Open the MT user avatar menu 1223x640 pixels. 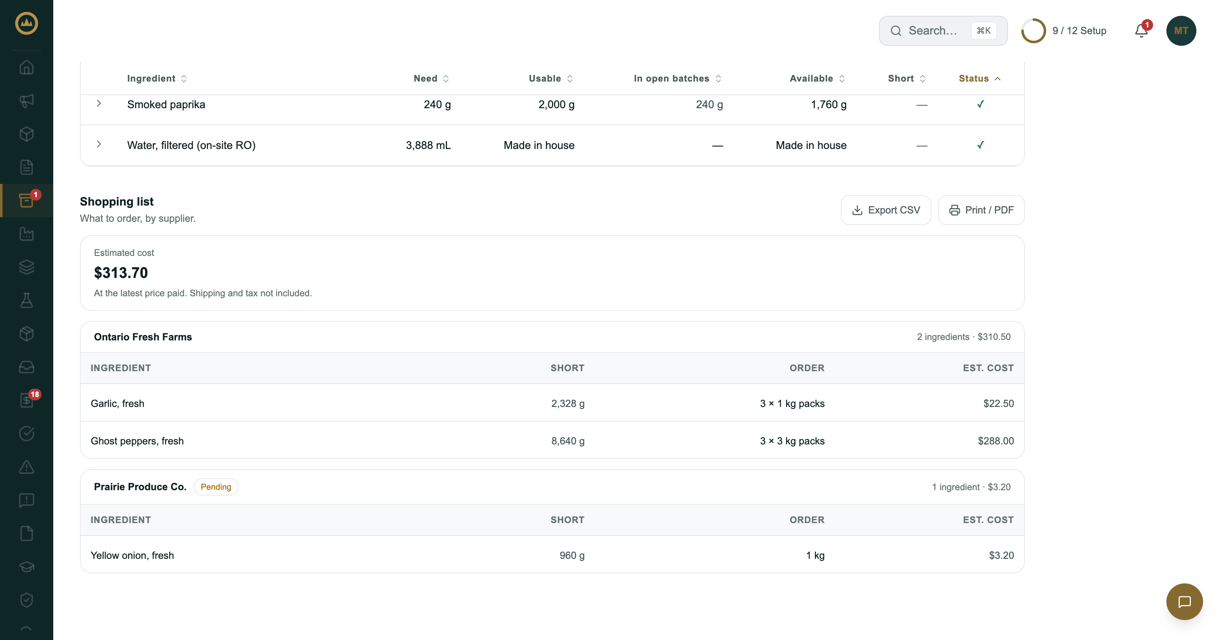(1181, 31)
